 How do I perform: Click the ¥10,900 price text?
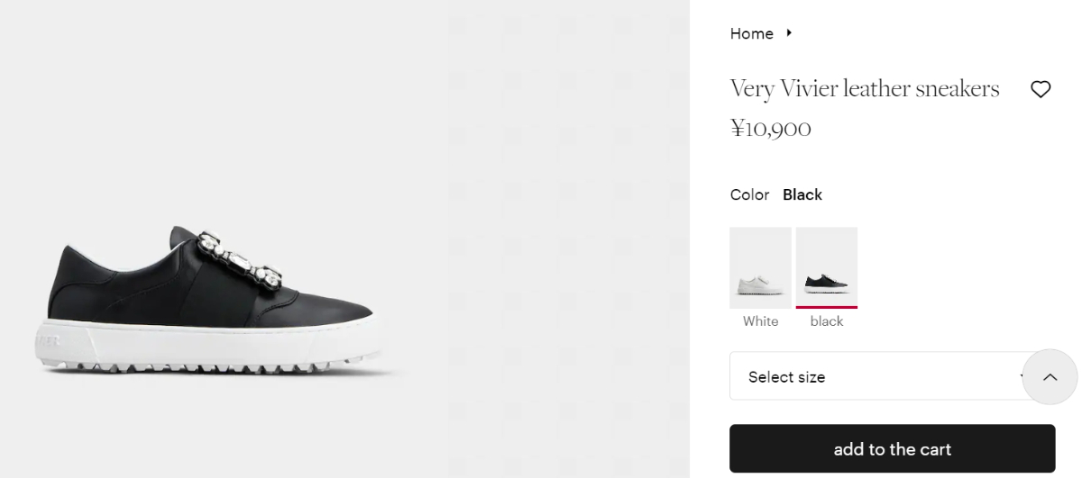(770, 129)
